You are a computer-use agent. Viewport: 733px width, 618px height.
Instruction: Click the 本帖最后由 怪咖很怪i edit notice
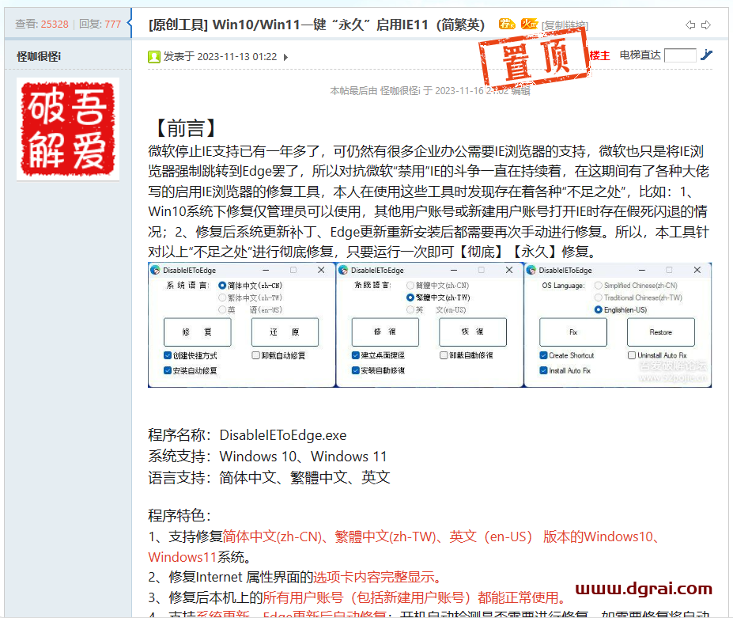click(430, 91)
